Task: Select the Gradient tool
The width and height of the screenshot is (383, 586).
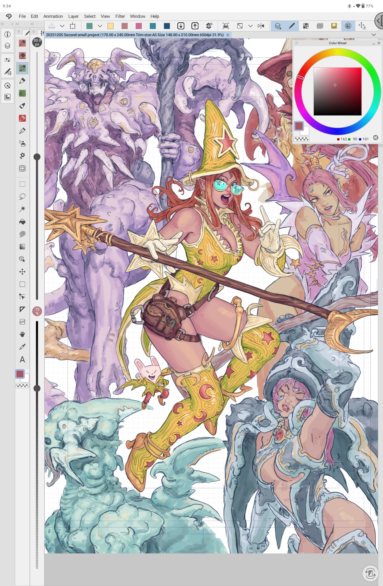Action: pyautogui.click(x=22, y=247)
